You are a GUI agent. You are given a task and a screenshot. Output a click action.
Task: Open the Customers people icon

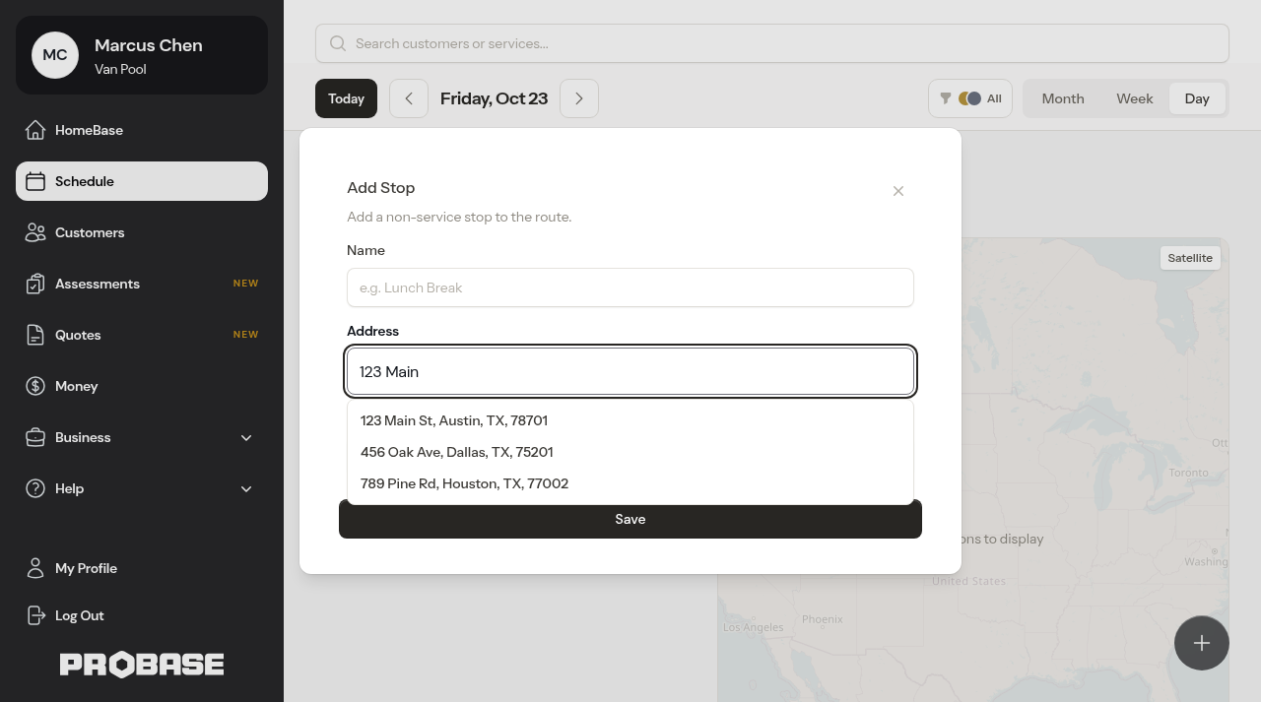35,232
